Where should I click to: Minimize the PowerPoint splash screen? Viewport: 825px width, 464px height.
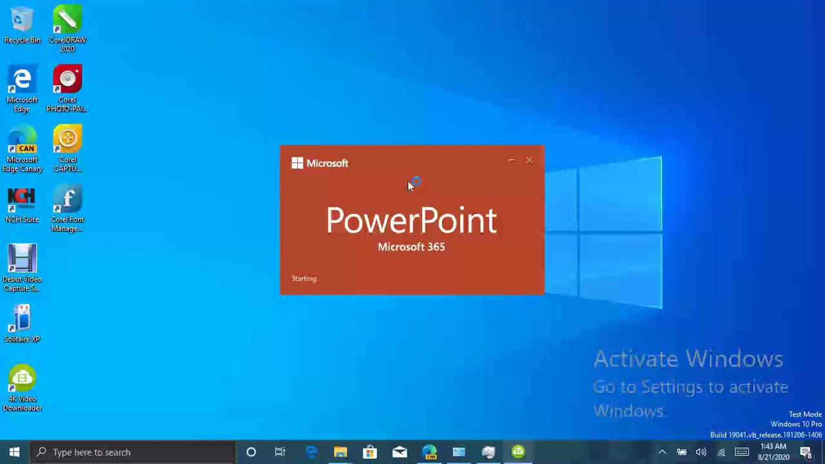click(x=511, y=160)
